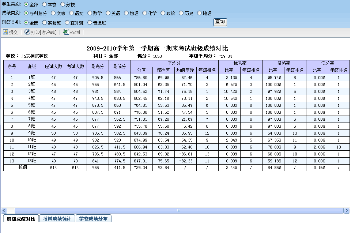Click the 优秀率 group header
The image size is (355, 233).
click(x=240, y=63)
